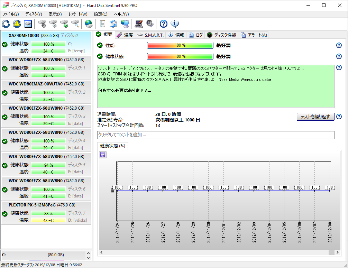Switch to the ディスク性能 tab
The height and width of the screenshot is (268, 348).
pyautogui.click(x=221, y=35)
